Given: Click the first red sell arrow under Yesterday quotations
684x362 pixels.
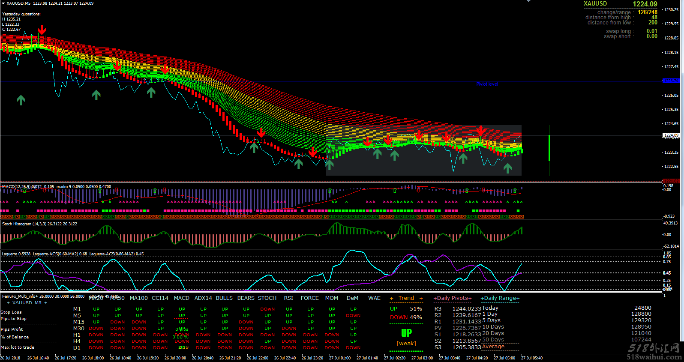Looking at the screenshot, I should [42, 30].
